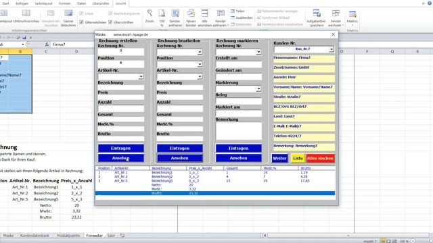Close the Maske dialog window
433x243 pixels.
tap(333, 34)
